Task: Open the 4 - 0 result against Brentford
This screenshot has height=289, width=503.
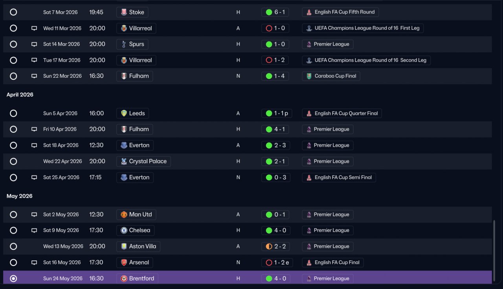Action: click(275, 278)
